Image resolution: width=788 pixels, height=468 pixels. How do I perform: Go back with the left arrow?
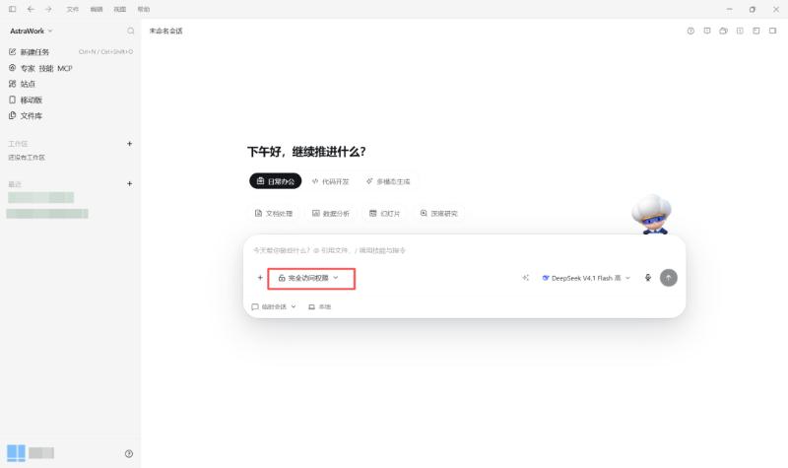[31, 9]
